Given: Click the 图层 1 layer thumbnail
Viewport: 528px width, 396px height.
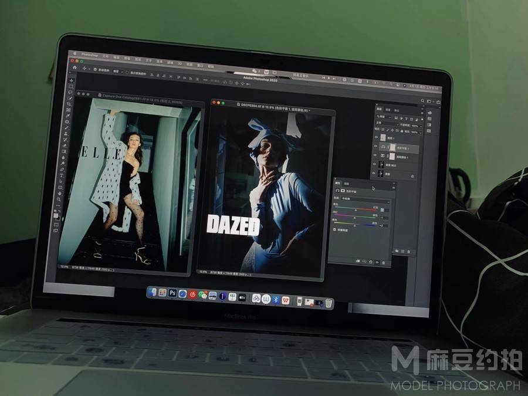Looking at the screenshot, I should [x=383, y=137].
